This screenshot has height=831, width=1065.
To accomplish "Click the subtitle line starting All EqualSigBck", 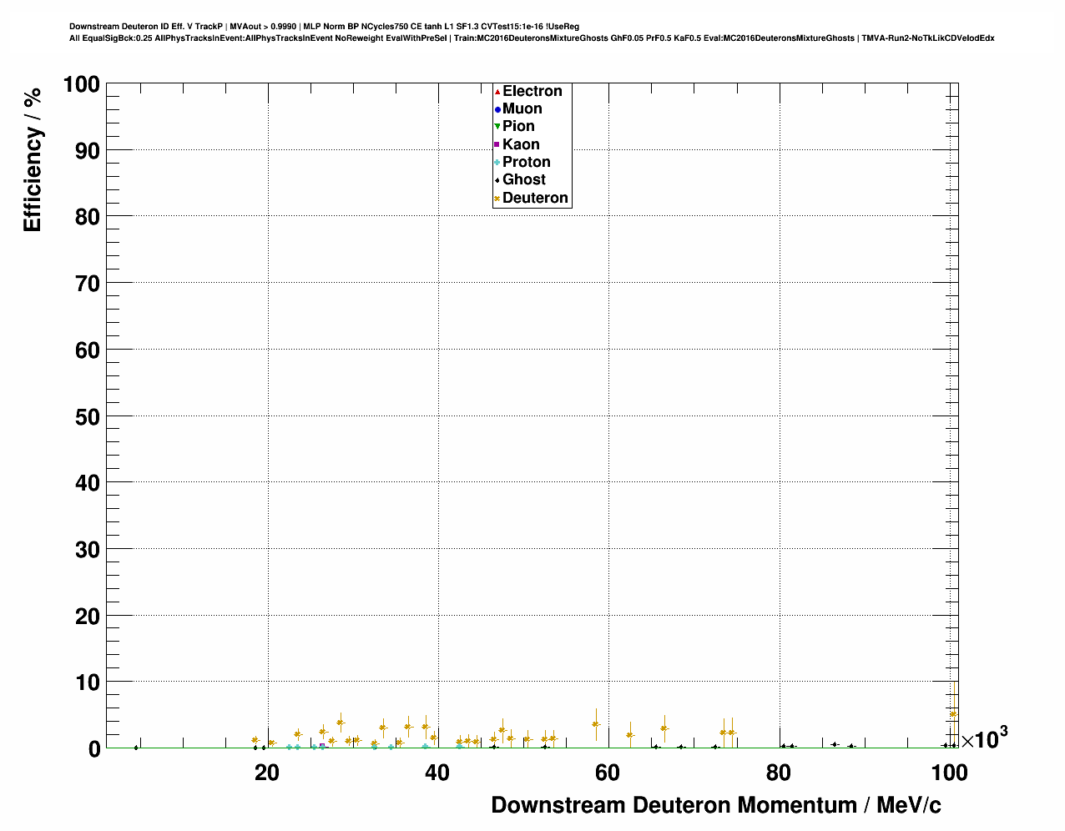I will point(532,38).
